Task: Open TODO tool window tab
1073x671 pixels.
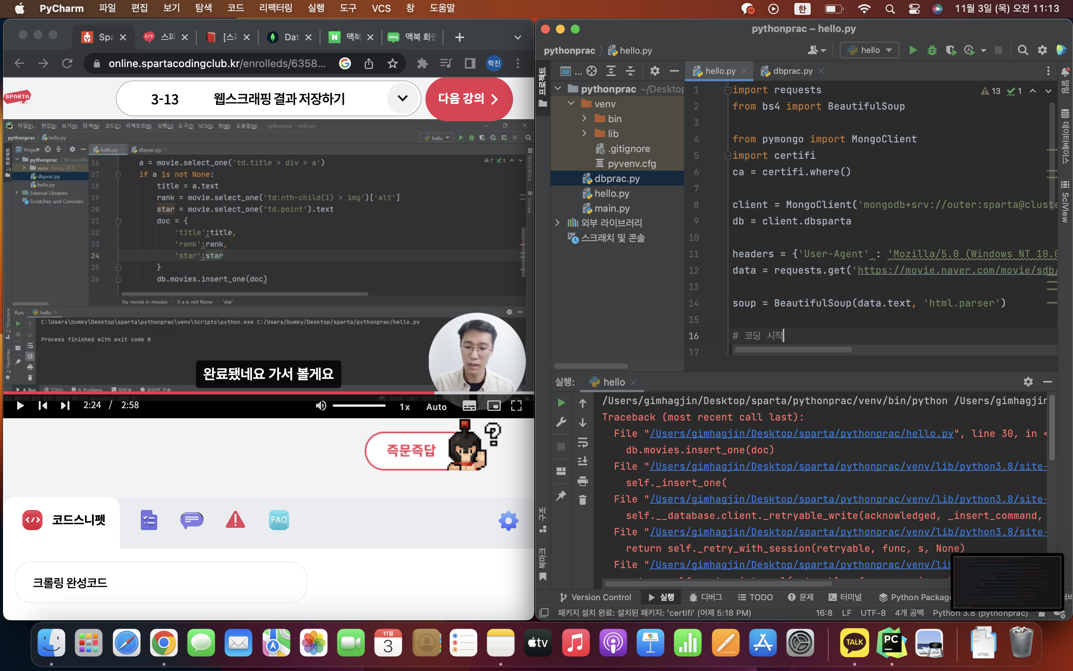Action: (755, 597)
